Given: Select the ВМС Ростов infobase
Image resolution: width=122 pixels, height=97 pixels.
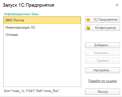Looking at the screenshot, I should (x=42, y=20).
